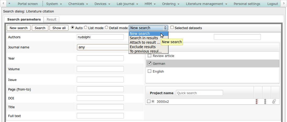Open the Literature management menu

(206, 4)
